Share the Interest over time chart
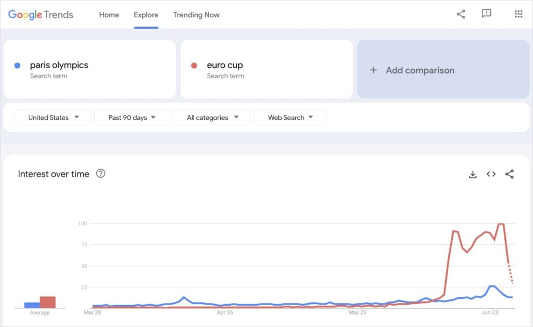Viewport: 533px width, 327px height. (510, 174)
